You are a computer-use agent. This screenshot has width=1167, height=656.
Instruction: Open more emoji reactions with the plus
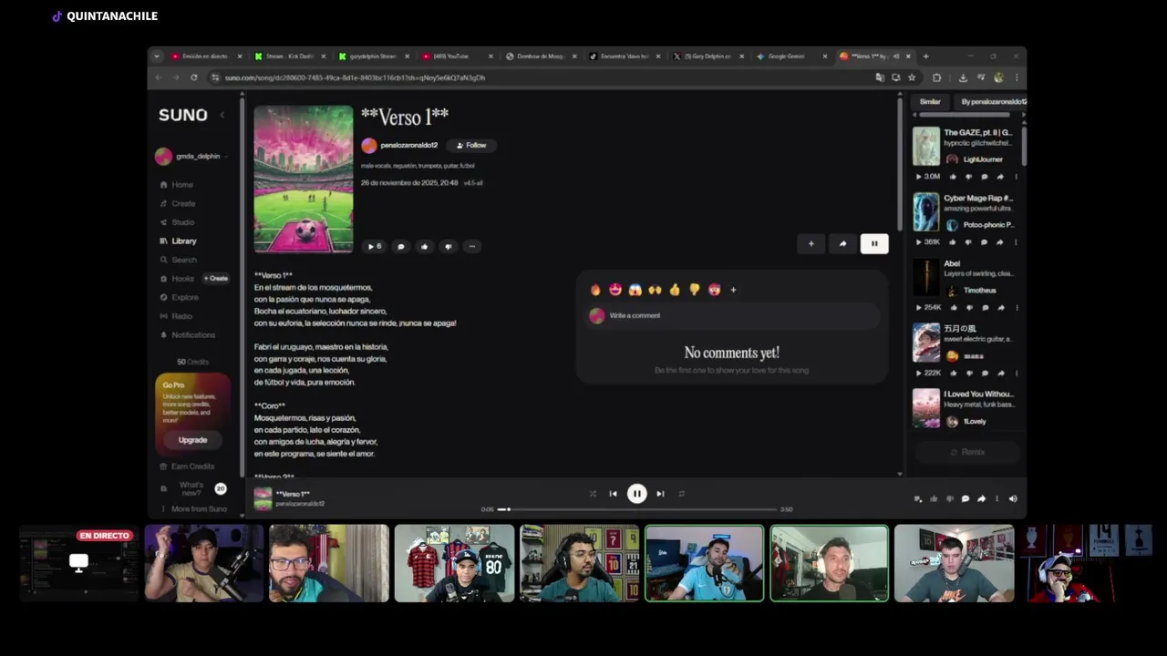coord(733,290)
